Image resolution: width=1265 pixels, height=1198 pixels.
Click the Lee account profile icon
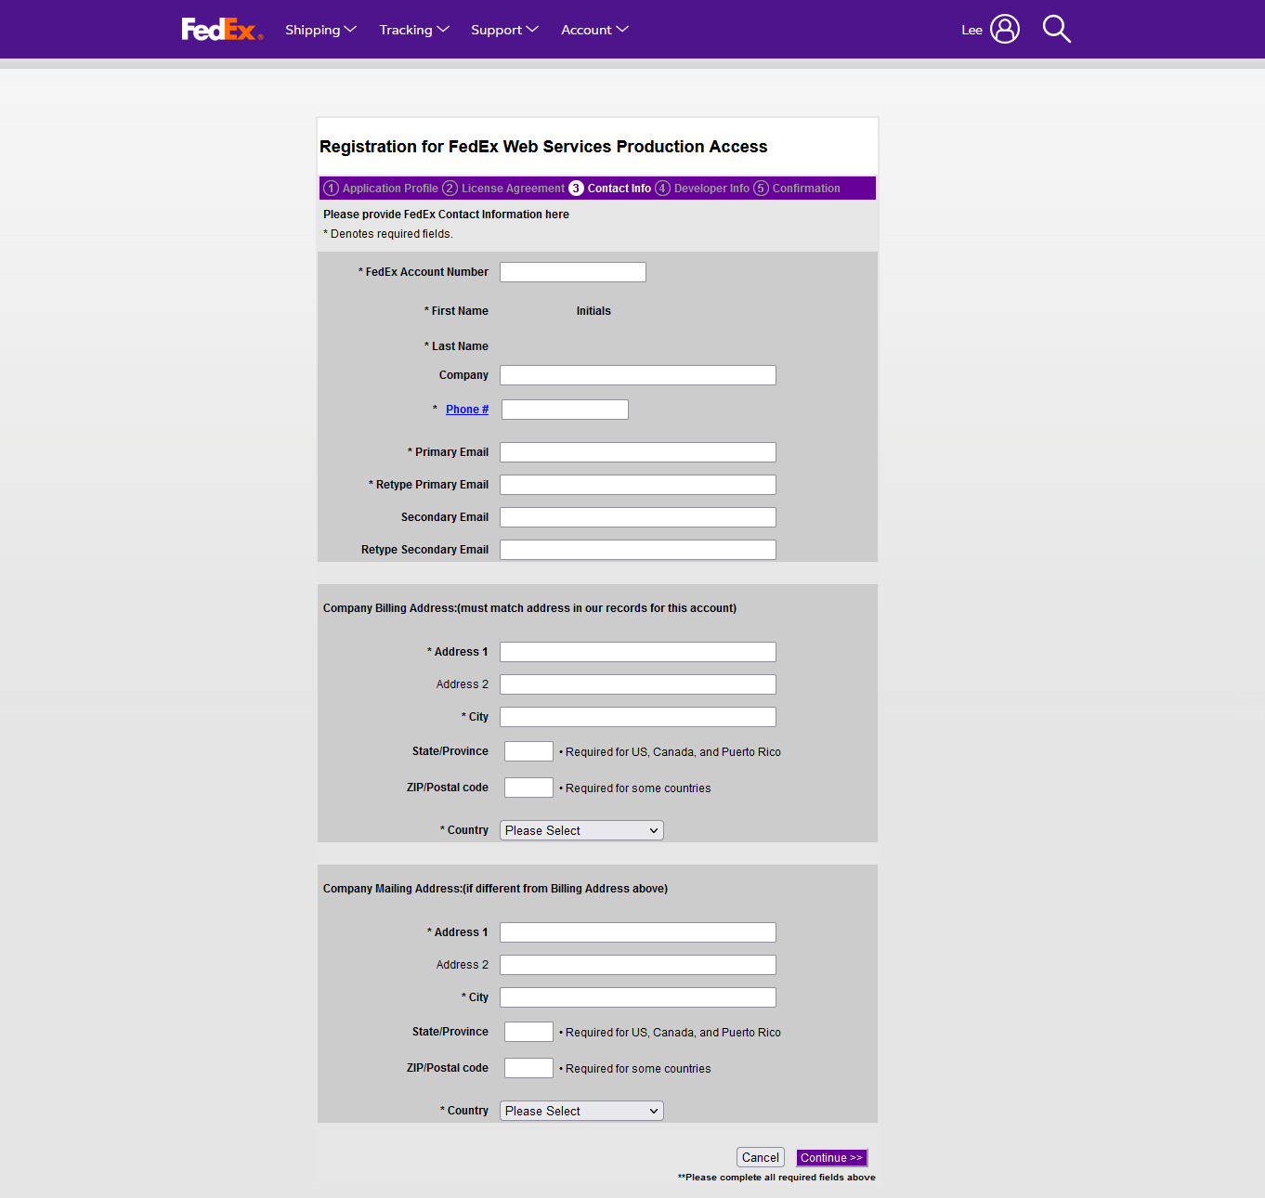click(1003, 29)
